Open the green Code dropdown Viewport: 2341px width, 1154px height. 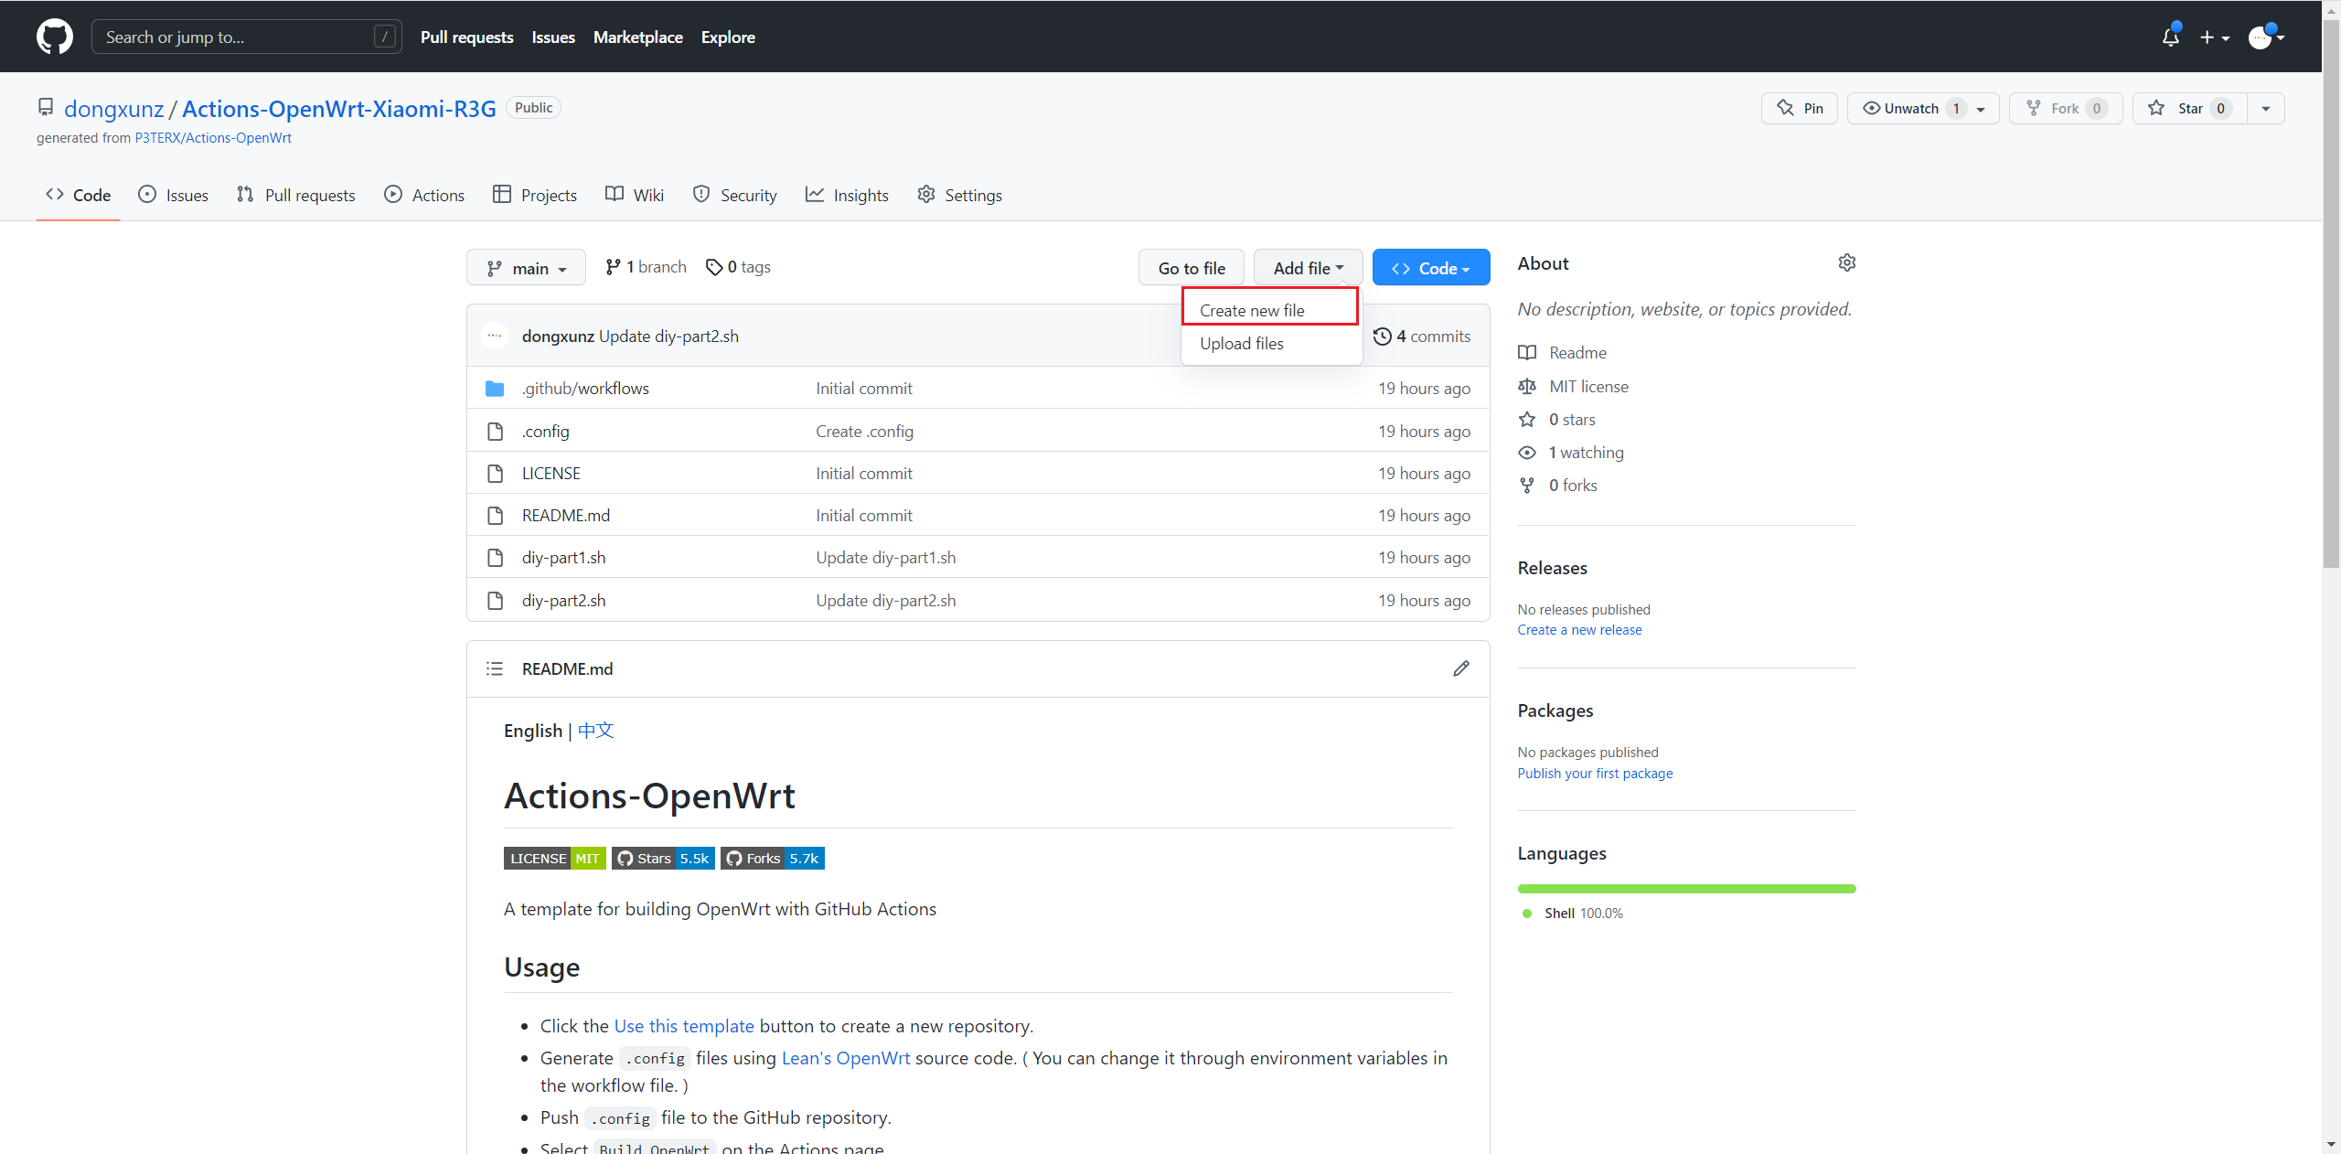tap(1430, 268)
